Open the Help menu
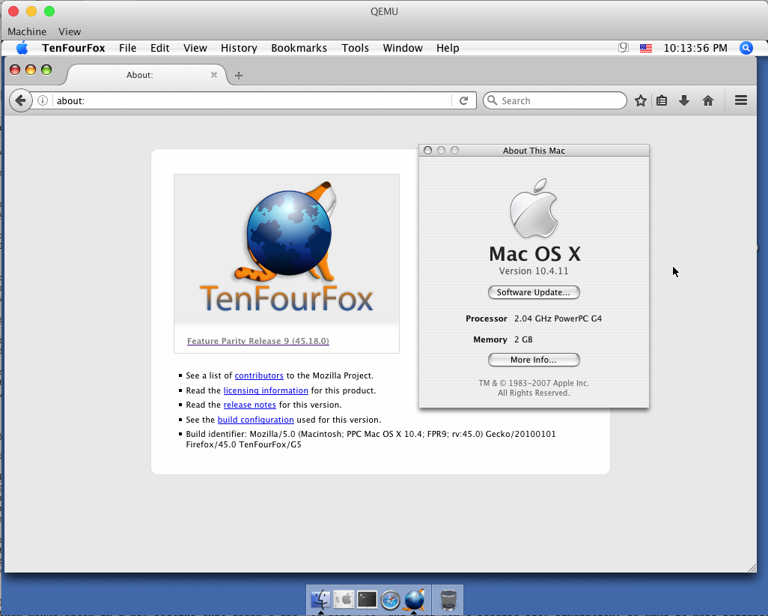The width and height of the screenshot is (768, 616). (448, 48)
